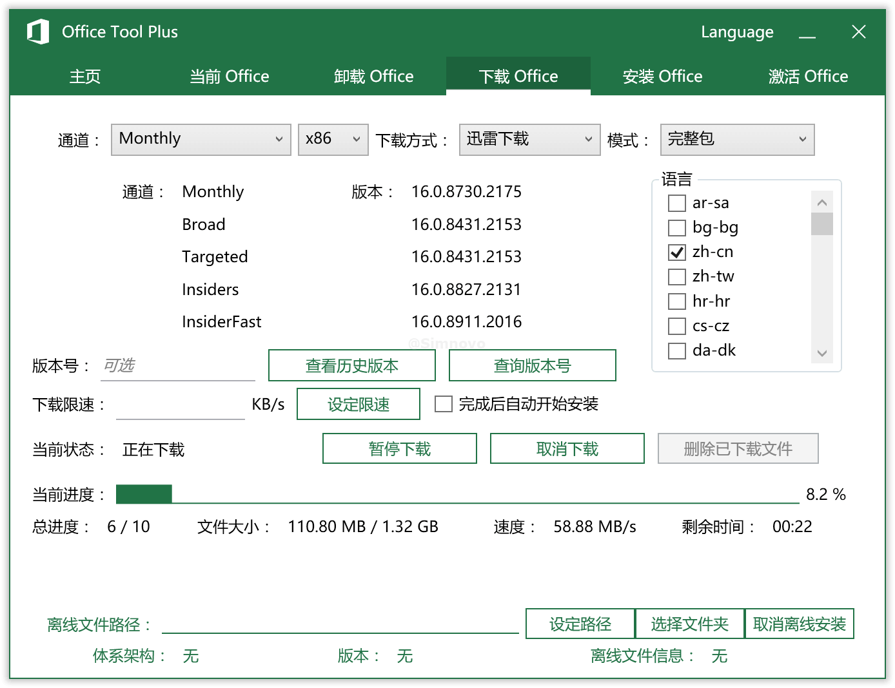Screen dimensions: 895x688
Task: Open the 激活 Office tab
Action: [x=808, y=77]
